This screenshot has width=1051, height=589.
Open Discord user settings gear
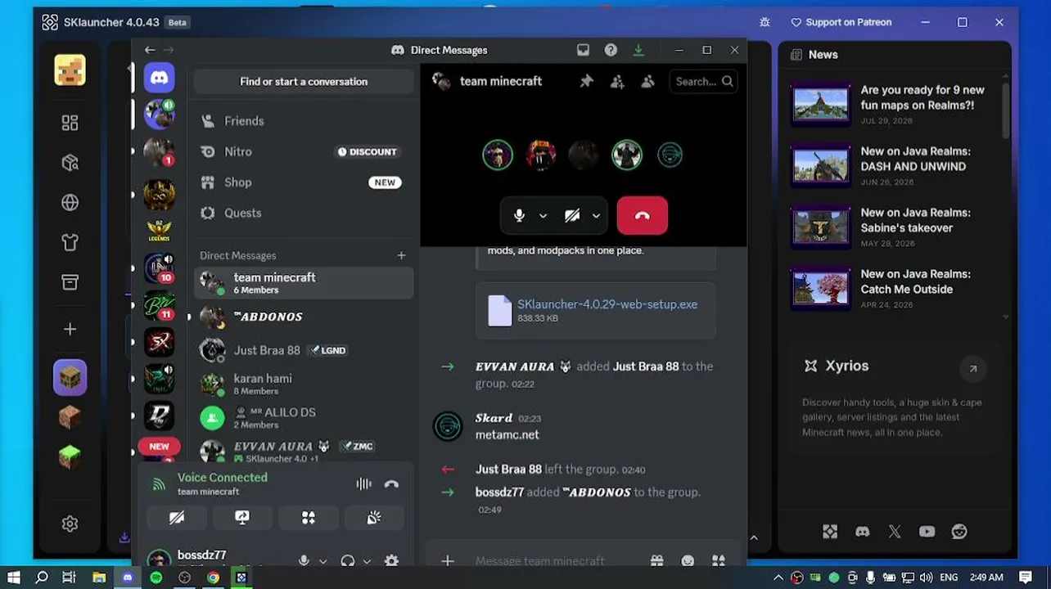click(x=391, y=560)
